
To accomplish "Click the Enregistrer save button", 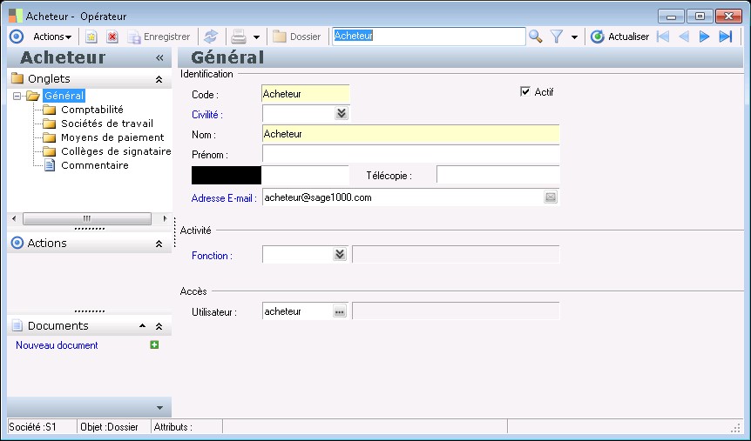I will 159,37.
